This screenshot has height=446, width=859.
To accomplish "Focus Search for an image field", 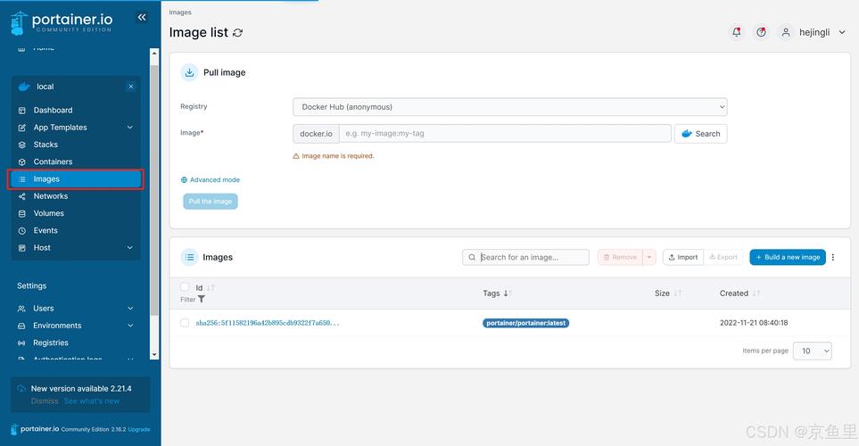I will 526,257.
